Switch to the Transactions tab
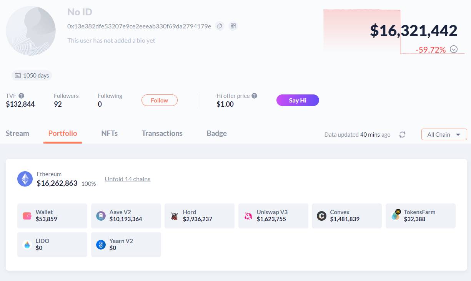 pyautogui.click(x=162, y=134)
